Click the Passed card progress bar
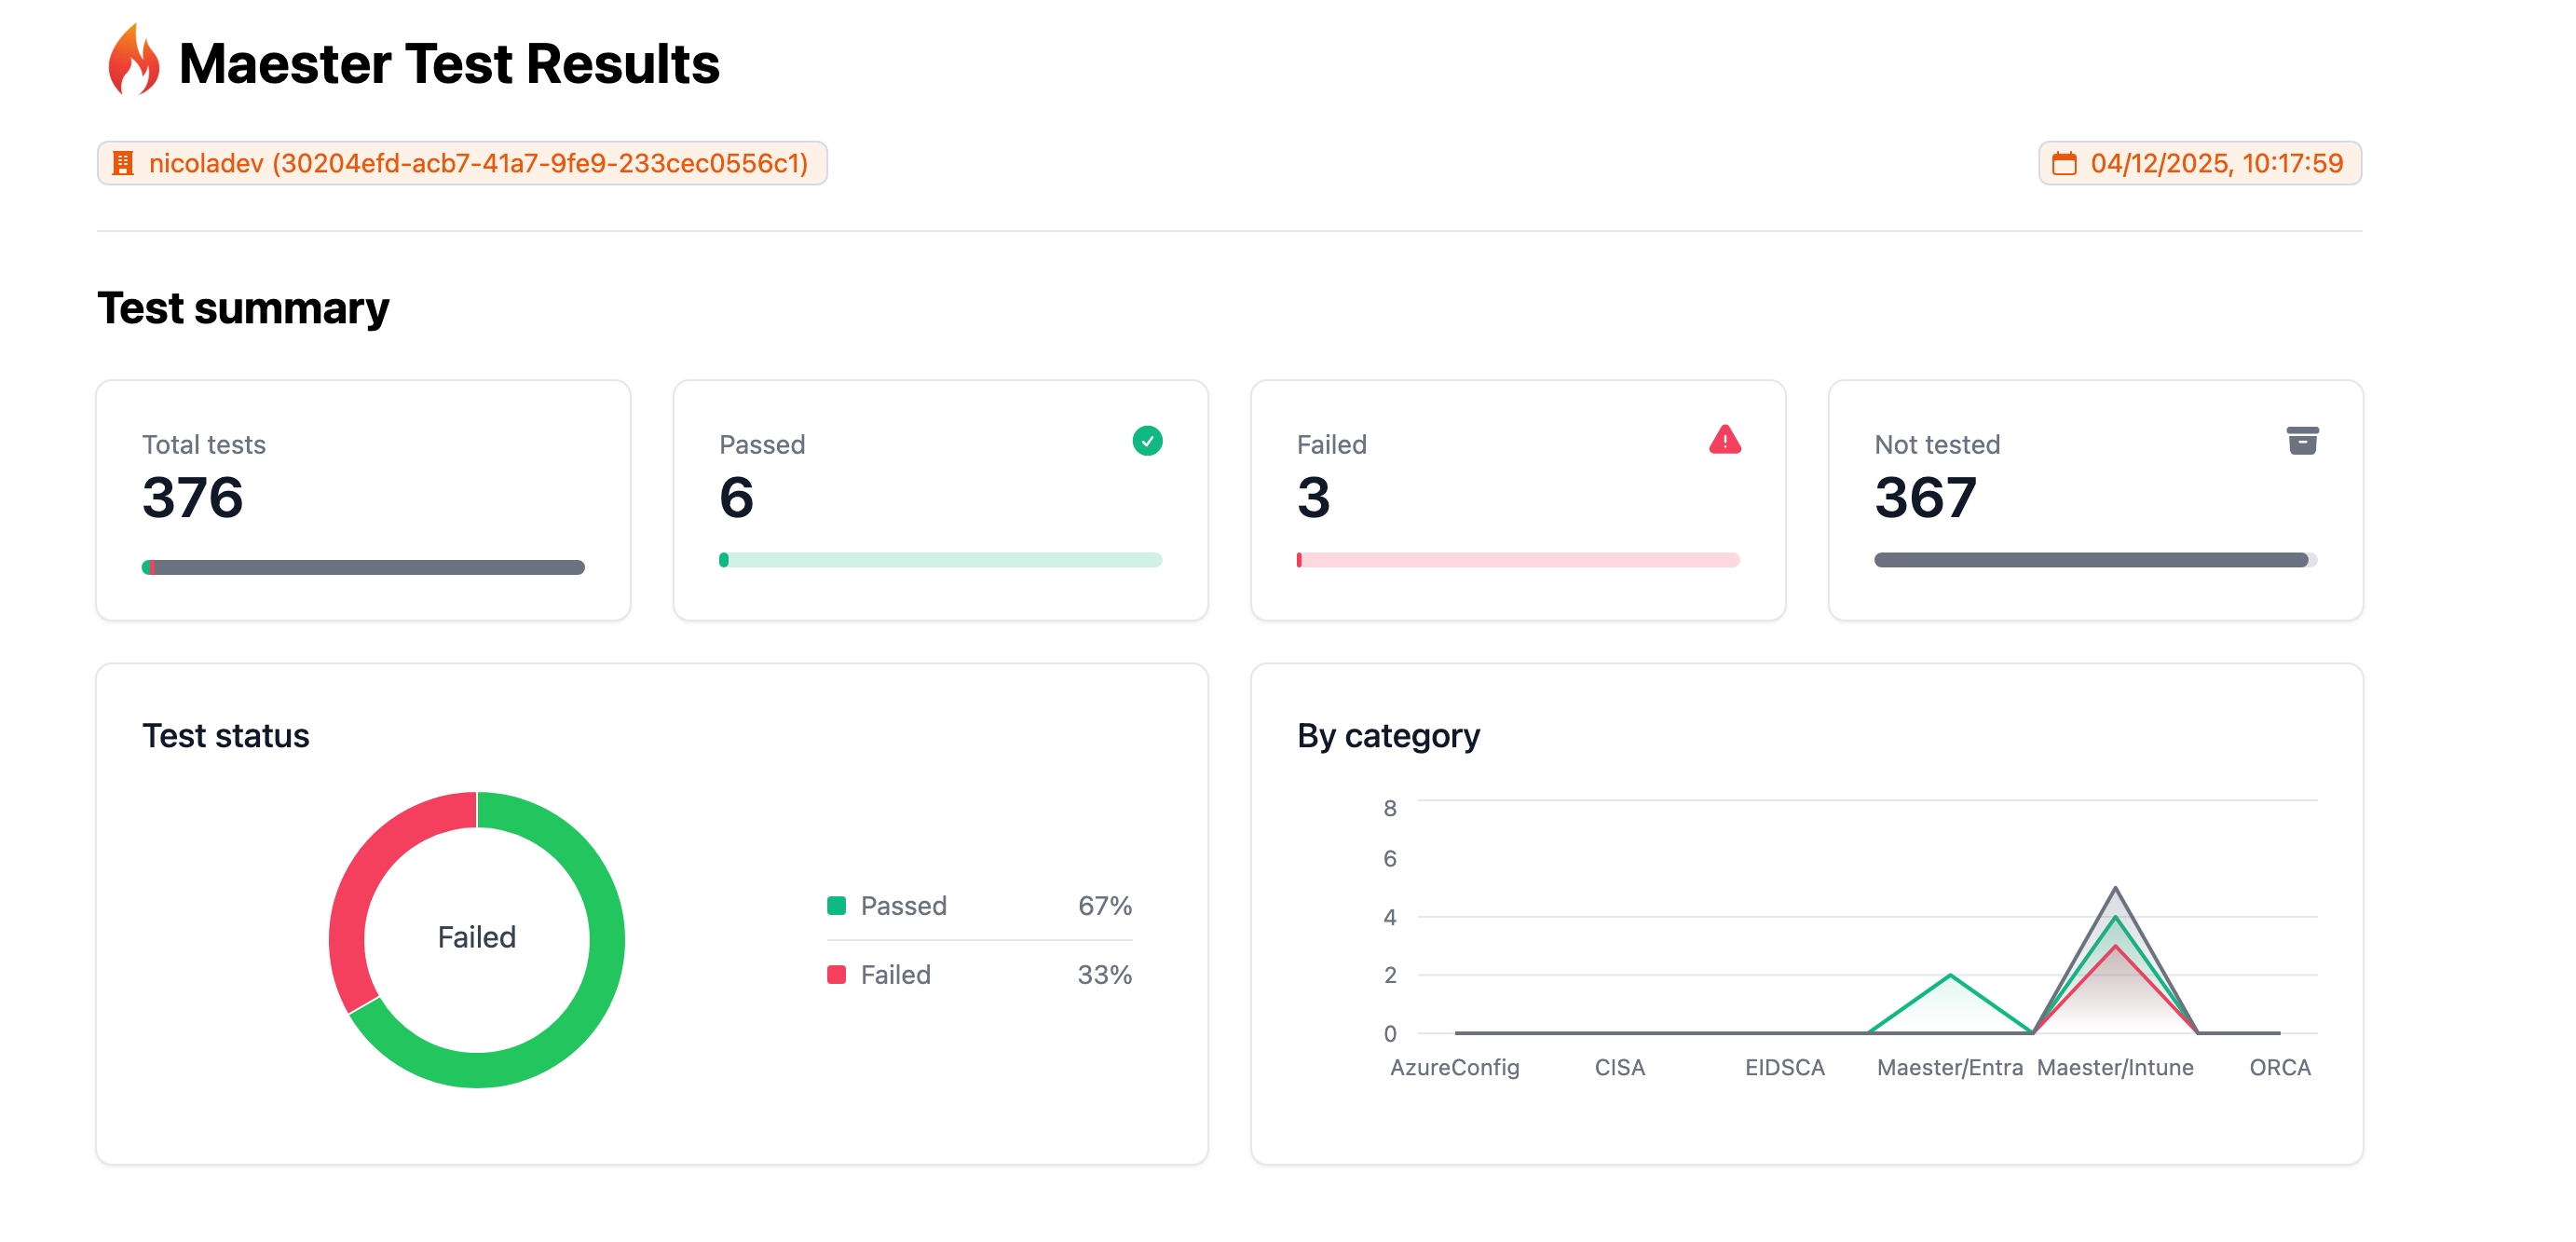 pos(940,560)
